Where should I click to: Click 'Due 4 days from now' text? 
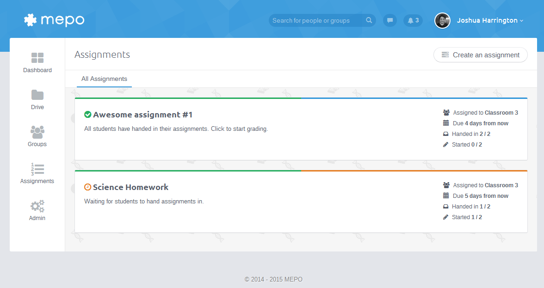(481, 123)
